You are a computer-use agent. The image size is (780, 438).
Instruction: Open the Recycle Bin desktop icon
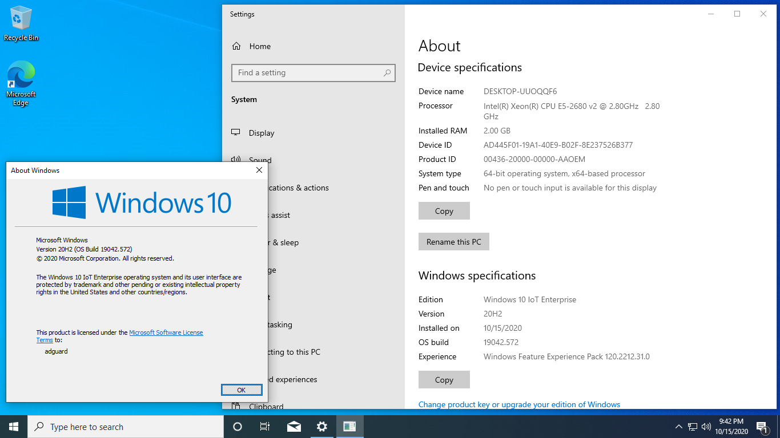[x=21, y=24]
